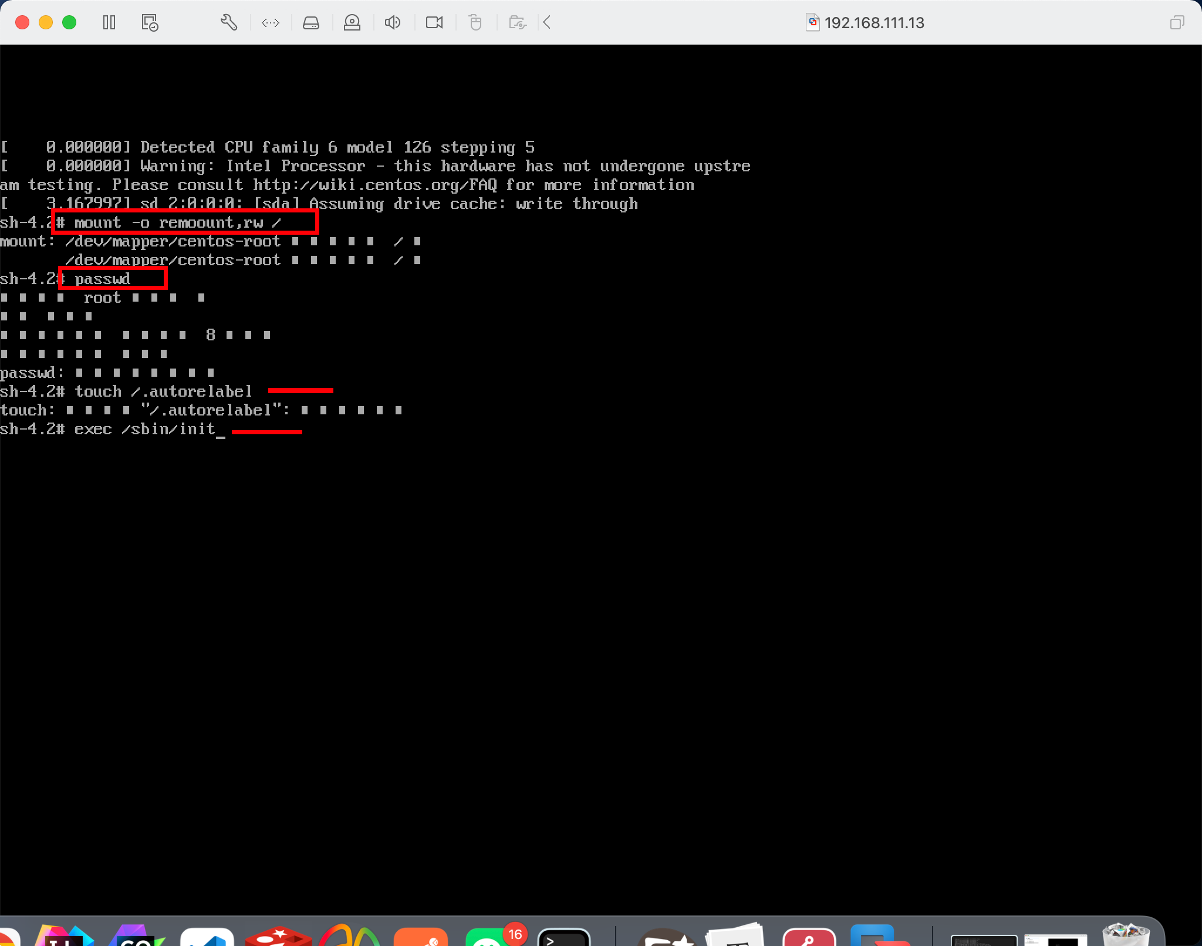Open the snapshots manager icon
This screenshot has height=946, width=1202.
(x=150, y=23)
